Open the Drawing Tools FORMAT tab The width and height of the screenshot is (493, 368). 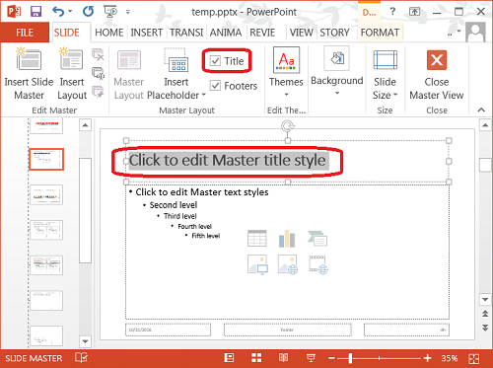380,33
